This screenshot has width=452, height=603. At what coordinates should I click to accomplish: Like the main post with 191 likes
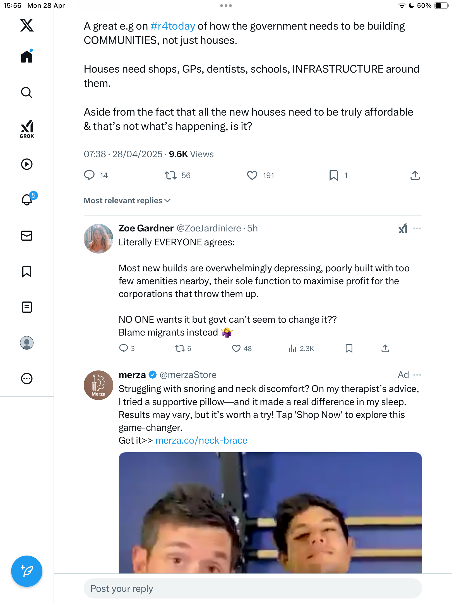click(252, 175)
